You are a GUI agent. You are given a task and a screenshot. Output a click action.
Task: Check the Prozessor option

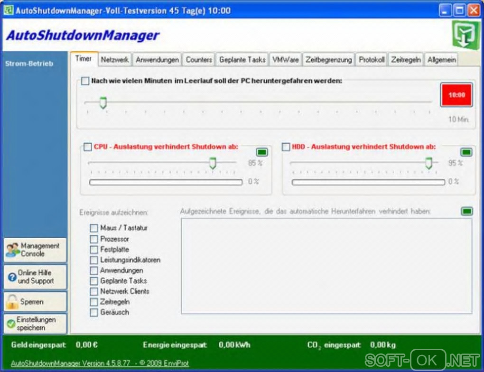pyautogui.click(x=94, y=239)
